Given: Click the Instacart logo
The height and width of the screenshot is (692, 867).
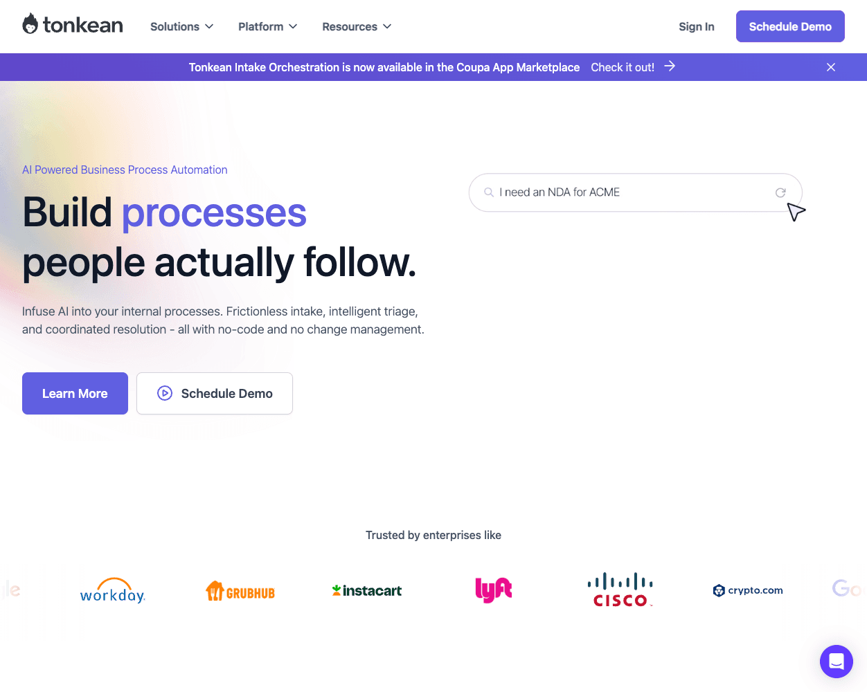Looking at the screenshot, I should 367,591.
